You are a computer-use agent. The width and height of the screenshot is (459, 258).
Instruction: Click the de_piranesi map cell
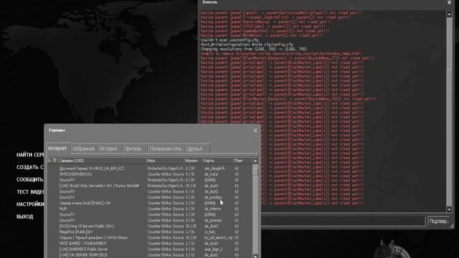(x=213, y=220)
